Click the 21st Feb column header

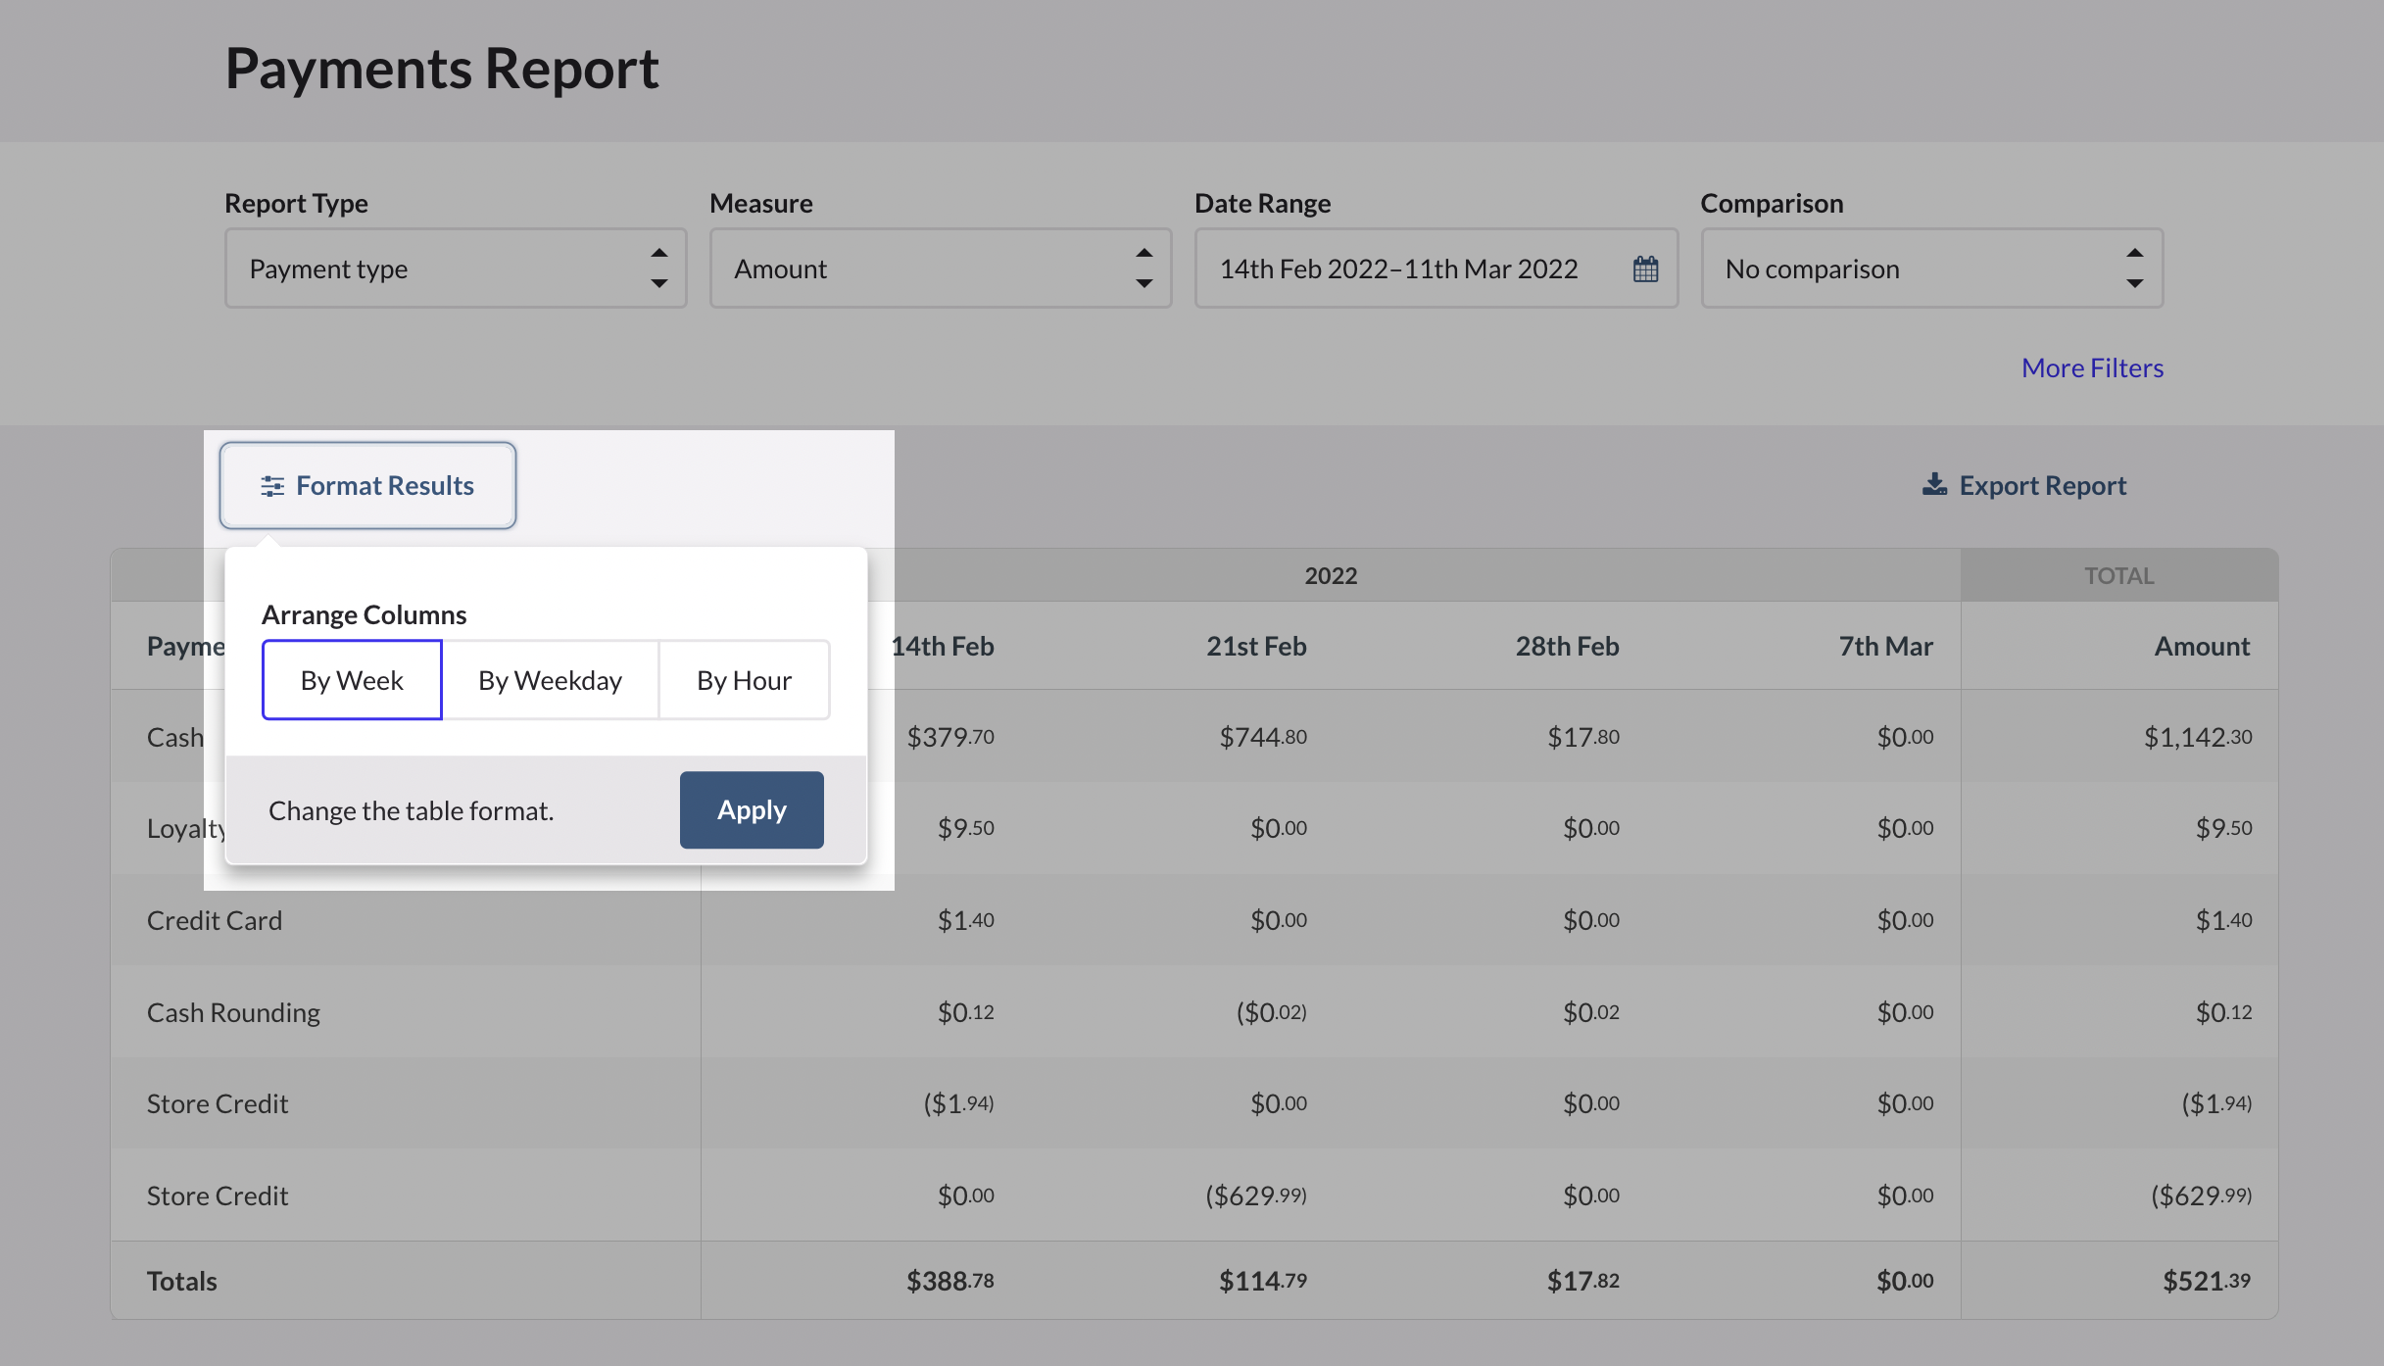click(x=1256, y=646)
